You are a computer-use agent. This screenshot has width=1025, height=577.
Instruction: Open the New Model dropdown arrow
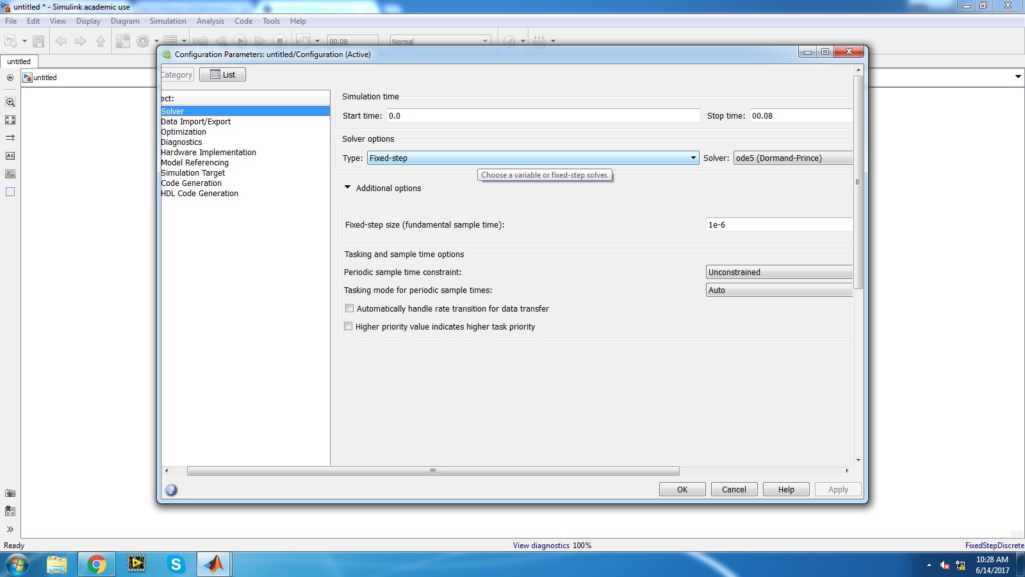[24, 41]
